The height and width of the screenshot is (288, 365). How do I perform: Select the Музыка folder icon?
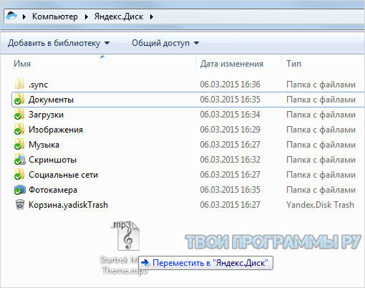[x=19, y=145]
